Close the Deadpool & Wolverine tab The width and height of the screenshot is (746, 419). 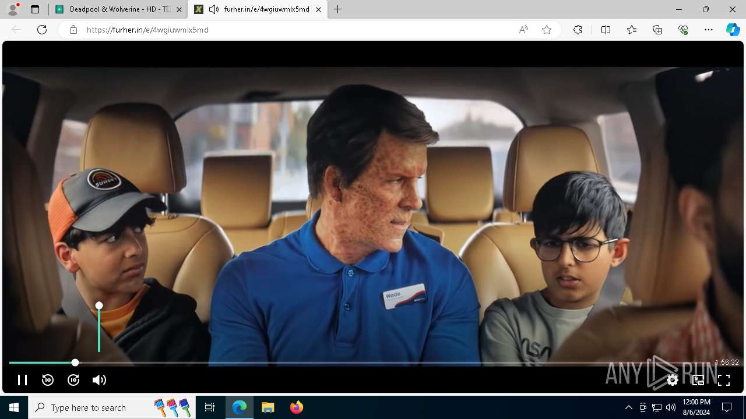pyautogui.click(x=179, y=9)
